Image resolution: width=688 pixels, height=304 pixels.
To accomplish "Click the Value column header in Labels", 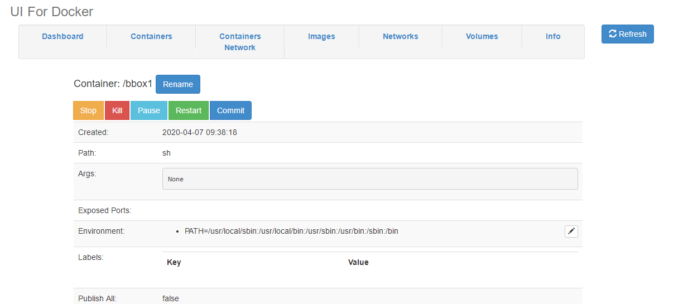I will click(x=358, y=262).
